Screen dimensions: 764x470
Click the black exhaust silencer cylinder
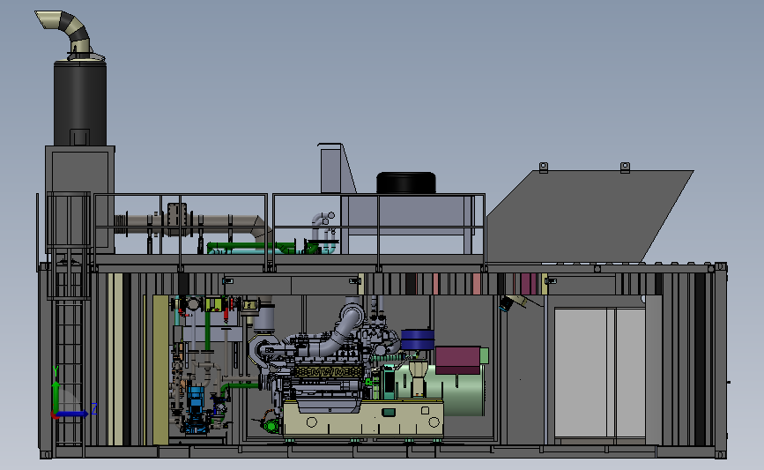(x=80, y=102)
